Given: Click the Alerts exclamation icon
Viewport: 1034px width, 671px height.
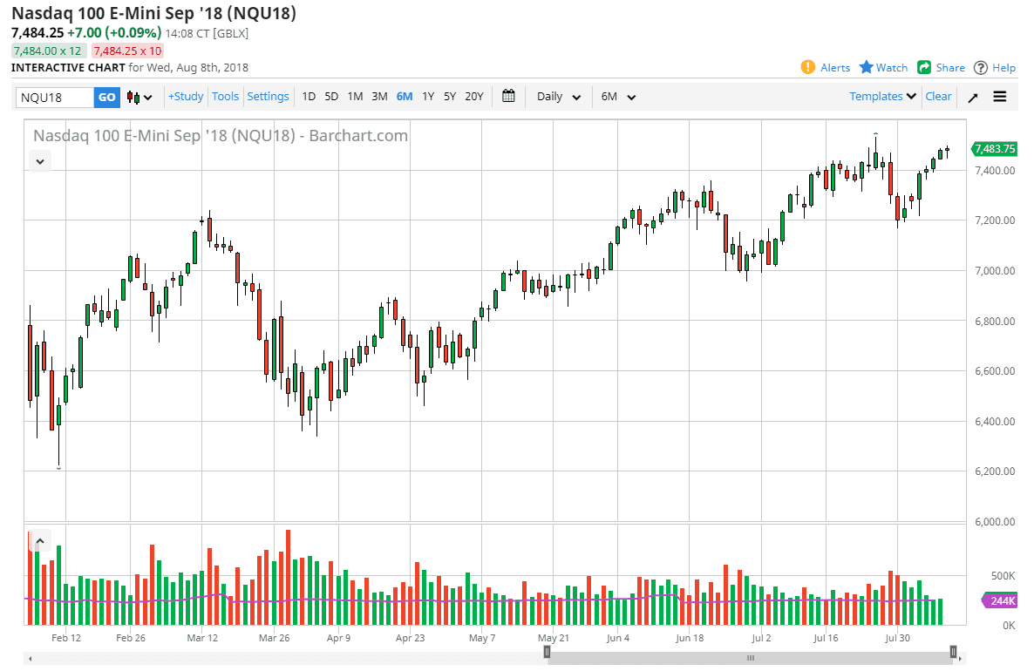Looking at the screenshot, I should 808,67.
